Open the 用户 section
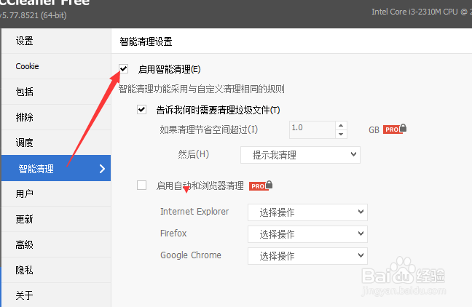The height and width of the screenshot is (307, 472). coord(56,194)
